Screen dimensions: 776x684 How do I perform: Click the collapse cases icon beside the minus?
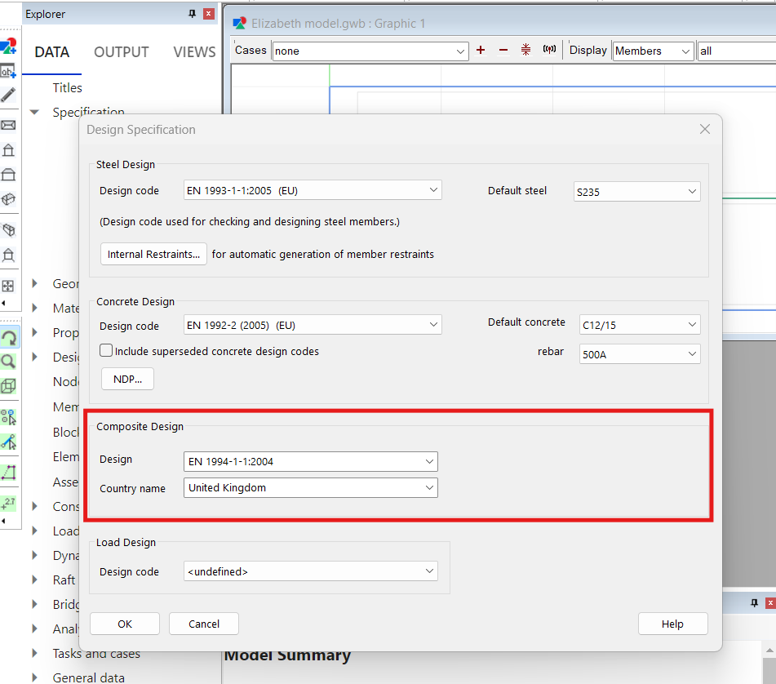[525, 50]
